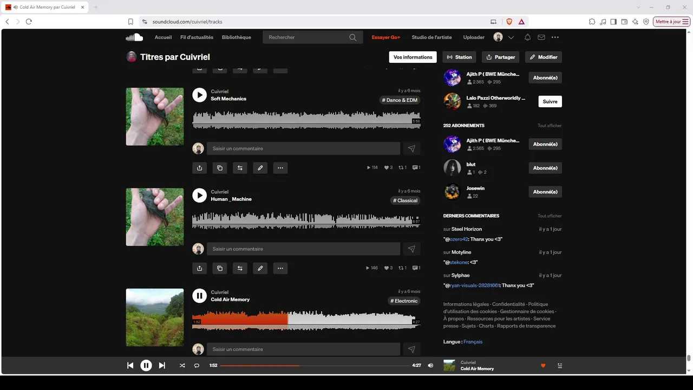Pause Cold Air Memory in the track list
Viewport: 693px width, 390px height.
[x=200, y=296]
